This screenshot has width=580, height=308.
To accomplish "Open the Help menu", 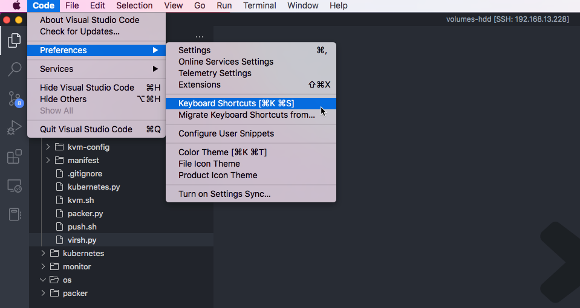I will (338, 5).
